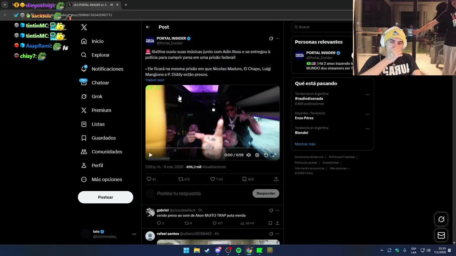Expand Más opciones in the sidebar
Image resolution: width=456 pixels, height=256 pixels.
pos(102,180)
